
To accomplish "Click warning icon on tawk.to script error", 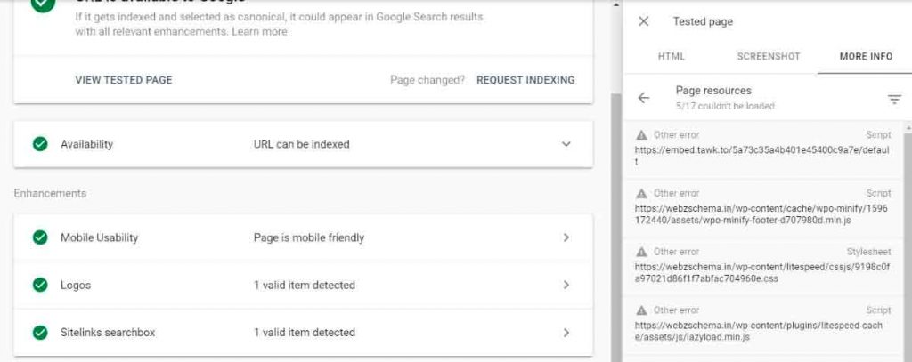I will (641, 135).
